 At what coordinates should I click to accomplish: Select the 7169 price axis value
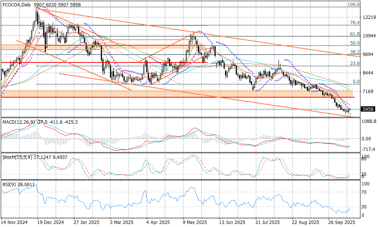368,92
